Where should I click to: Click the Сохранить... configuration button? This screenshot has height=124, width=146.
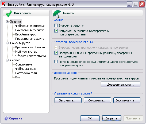coord(97,100)
